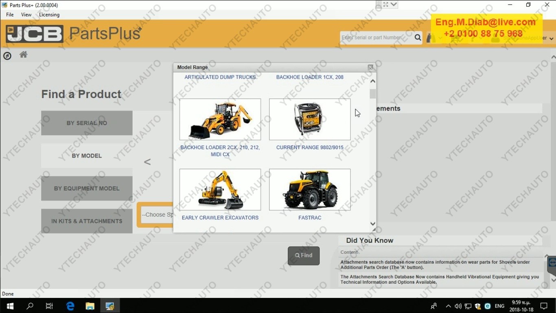Click the JCB PartsPlus logo

point(74,34)
